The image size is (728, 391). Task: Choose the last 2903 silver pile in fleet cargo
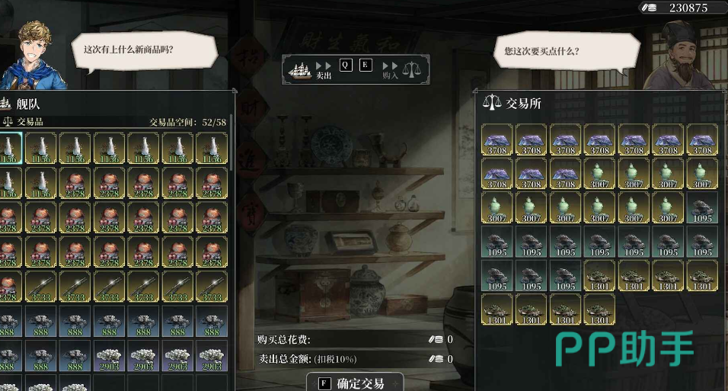[212, 356]
